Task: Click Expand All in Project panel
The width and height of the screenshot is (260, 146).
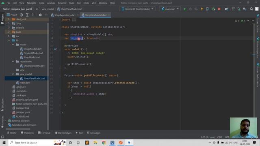Action: (x=27, y=15)
